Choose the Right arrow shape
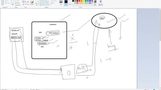This screenshot has height=90, width=161. [44, 3]
